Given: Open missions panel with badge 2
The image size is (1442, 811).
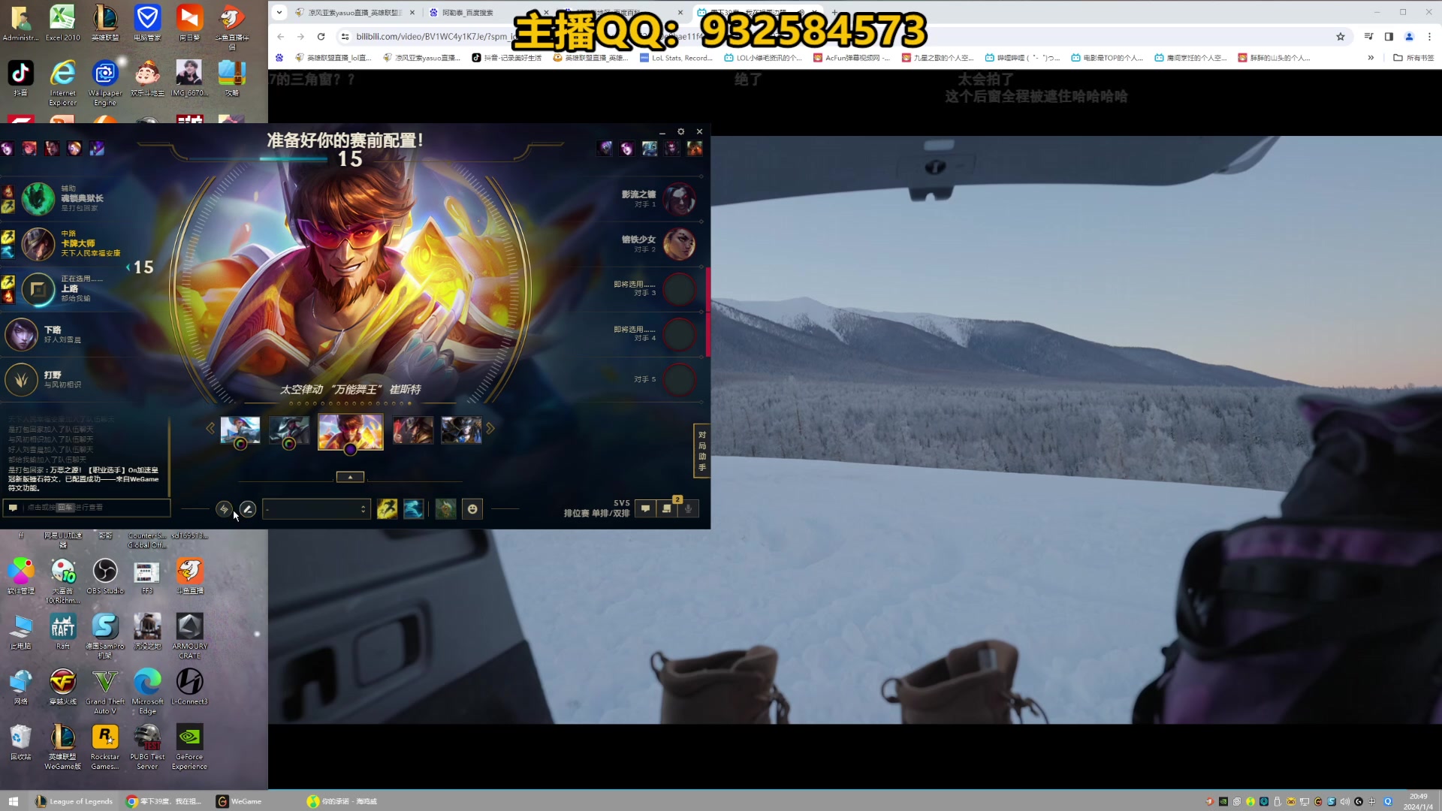Looking at the screenshot, I should pyautogui.click(x=667, y=509).
